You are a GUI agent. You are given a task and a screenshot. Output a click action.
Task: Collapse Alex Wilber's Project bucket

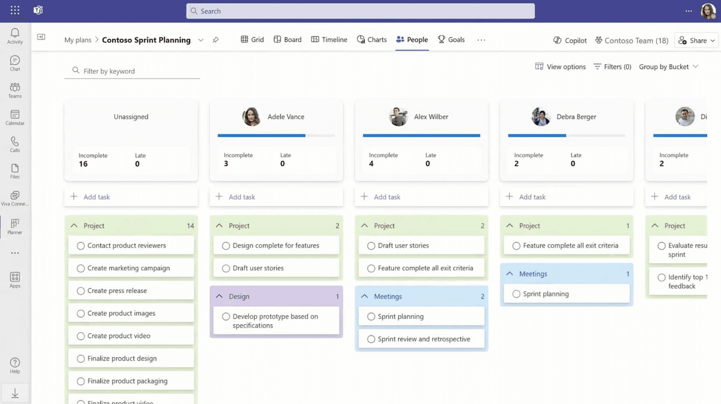[x=365, y=226]
